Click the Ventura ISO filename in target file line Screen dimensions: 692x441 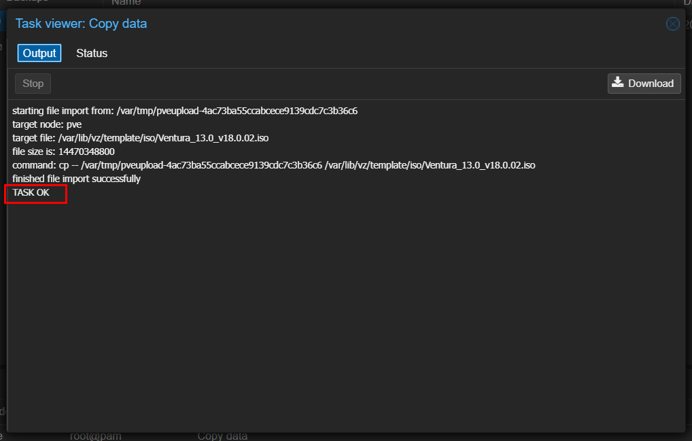tap(213, 138)
